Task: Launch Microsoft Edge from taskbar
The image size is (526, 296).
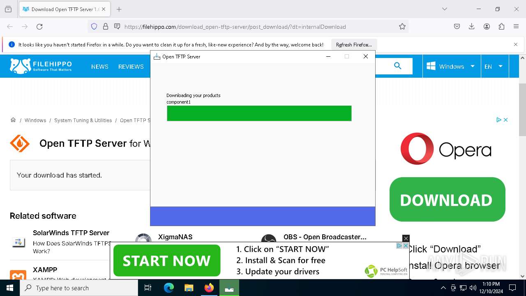Action: 169,288
